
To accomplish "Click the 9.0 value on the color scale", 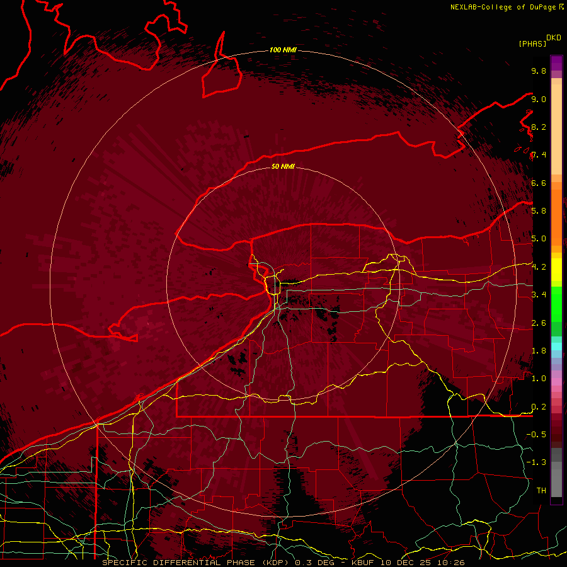I will click(x=539, y=99).
